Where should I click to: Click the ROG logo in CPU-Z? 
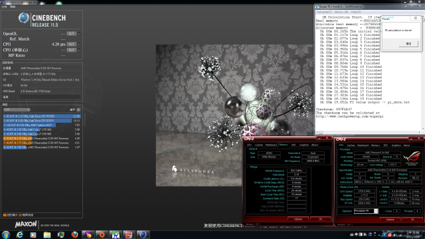point(412,158)
